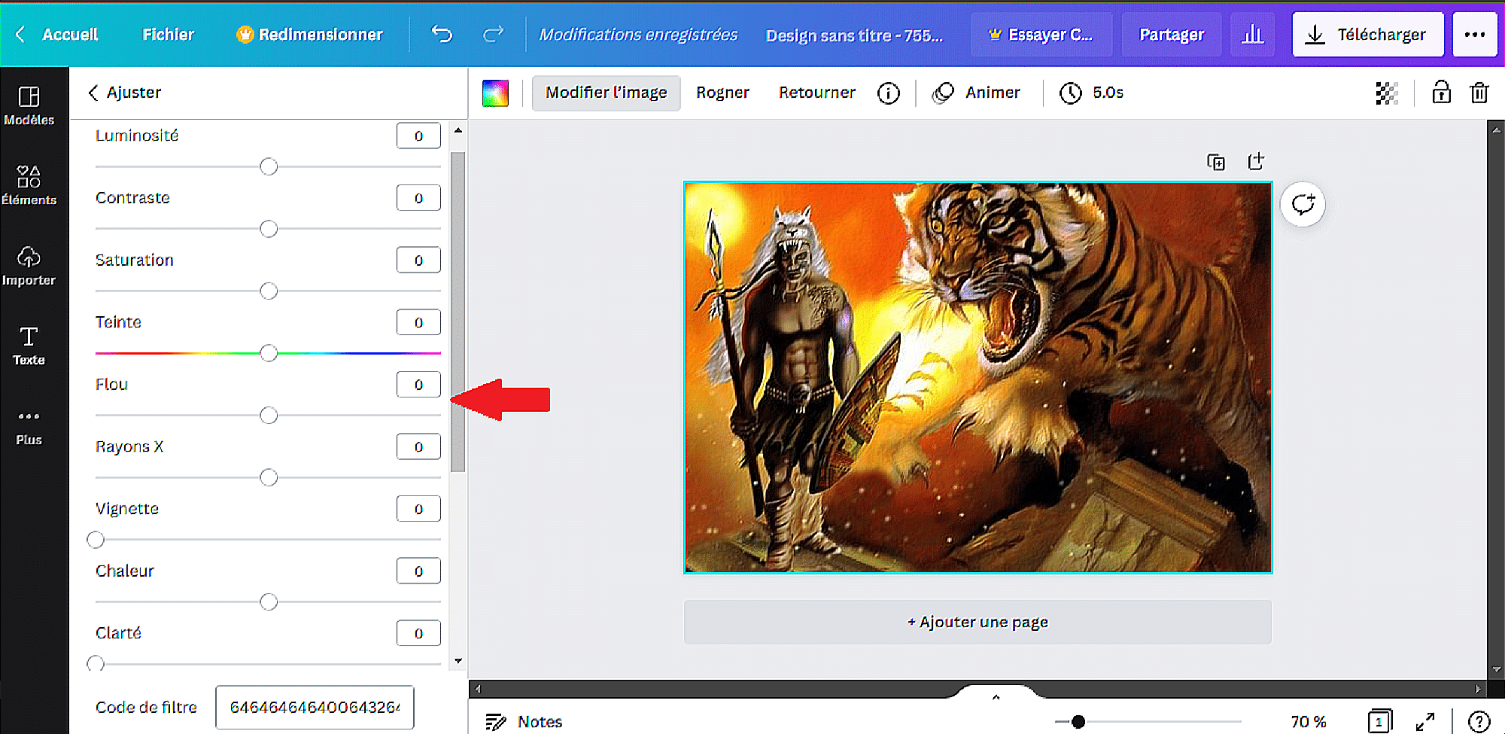The image size is (1505, 734).
Task: Click the adjust panel scroll-up arrow
Action: 458,130
